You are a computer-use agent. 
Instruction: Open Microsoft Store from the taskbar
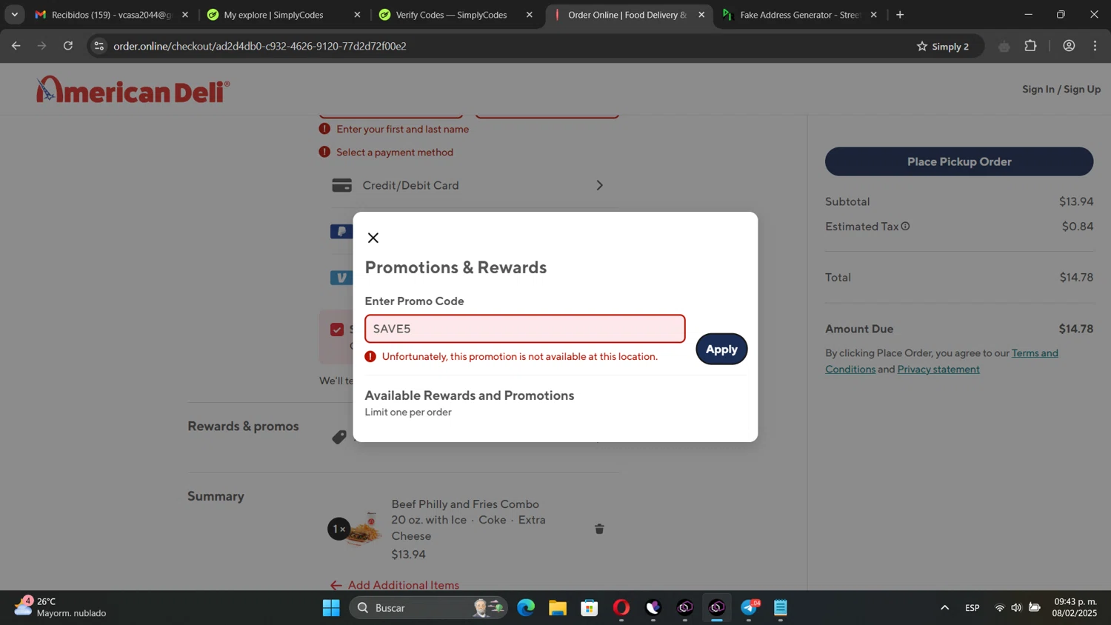590,608
